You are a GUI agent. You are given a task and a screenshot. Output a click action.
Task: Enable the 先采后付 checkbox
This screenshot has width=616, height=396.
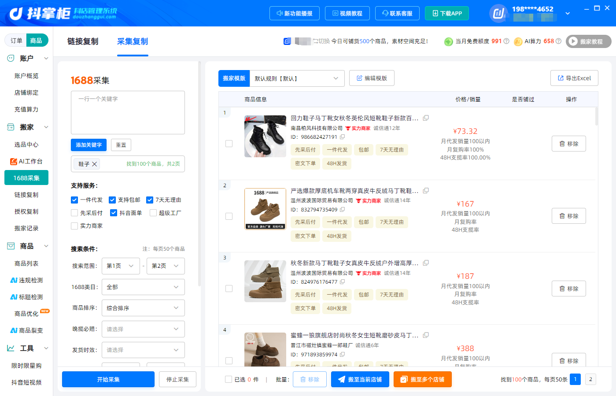[x=74, y=213]
